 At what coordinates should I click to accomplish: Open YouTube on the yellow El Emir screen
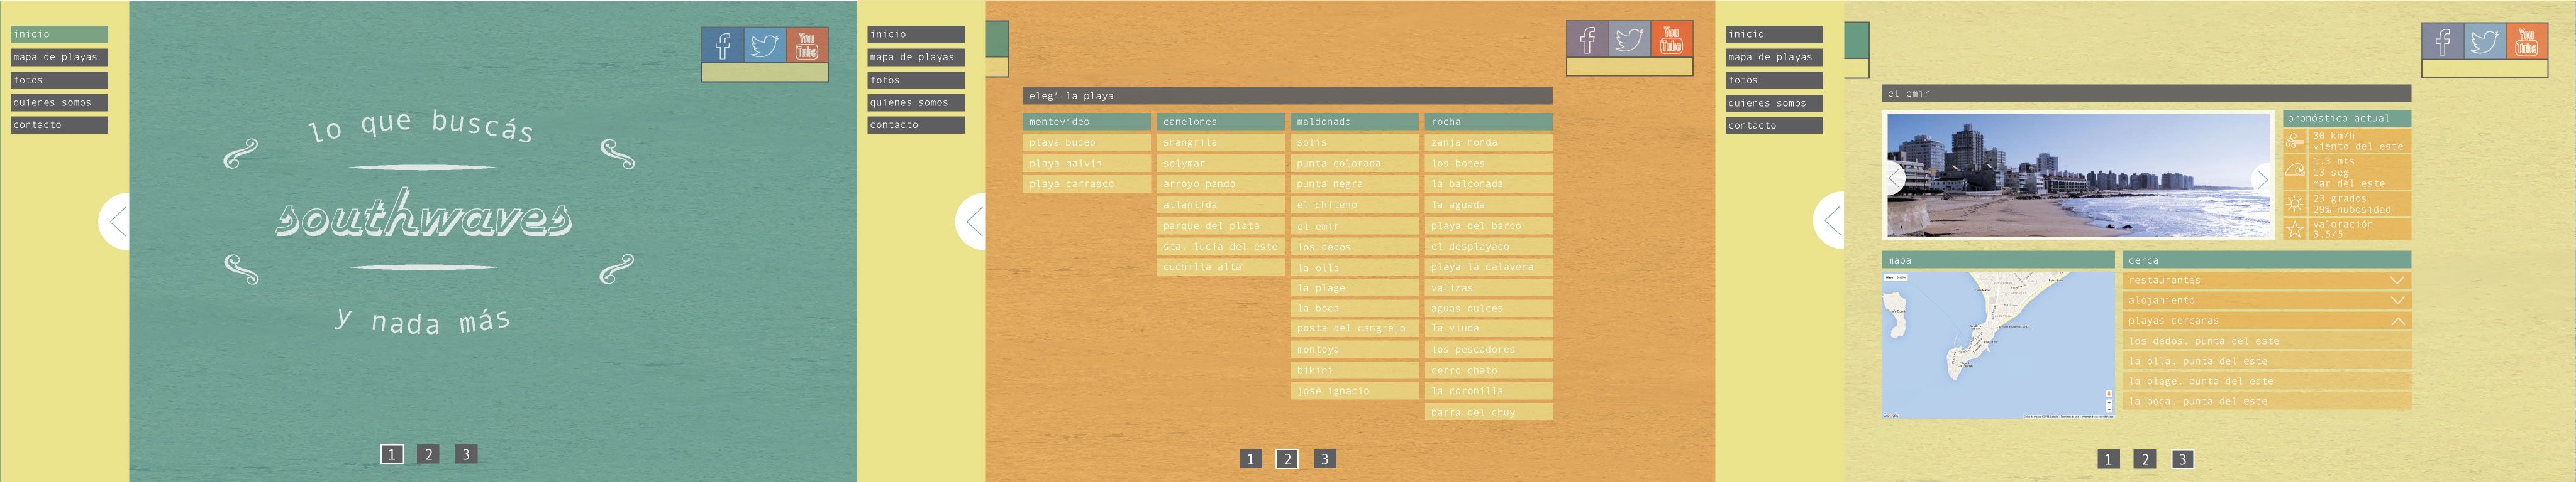tap(2526, 41)
